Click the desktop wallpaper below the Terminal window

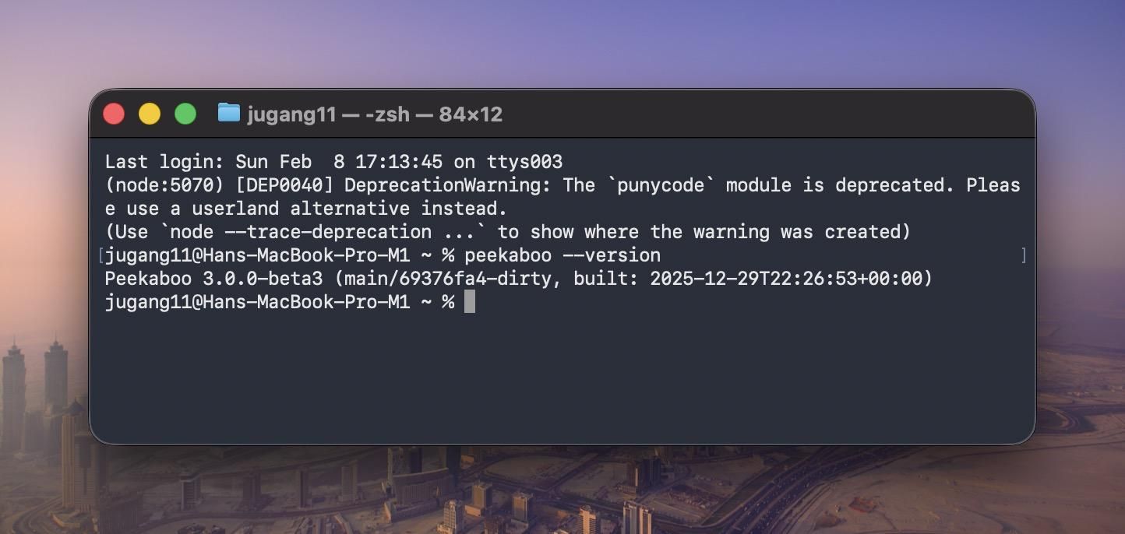pos(561,490)
